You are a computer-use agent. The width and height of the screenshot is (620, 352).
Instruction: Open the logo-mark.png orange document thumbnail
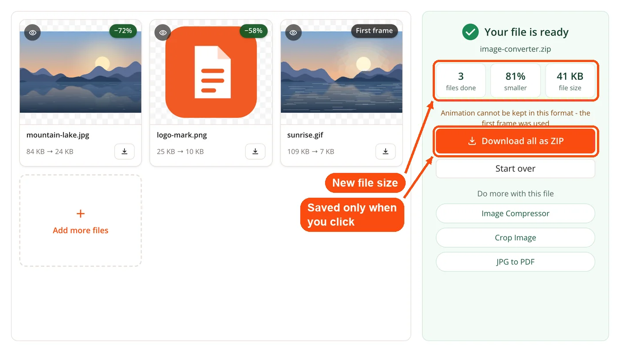point(211,72)
